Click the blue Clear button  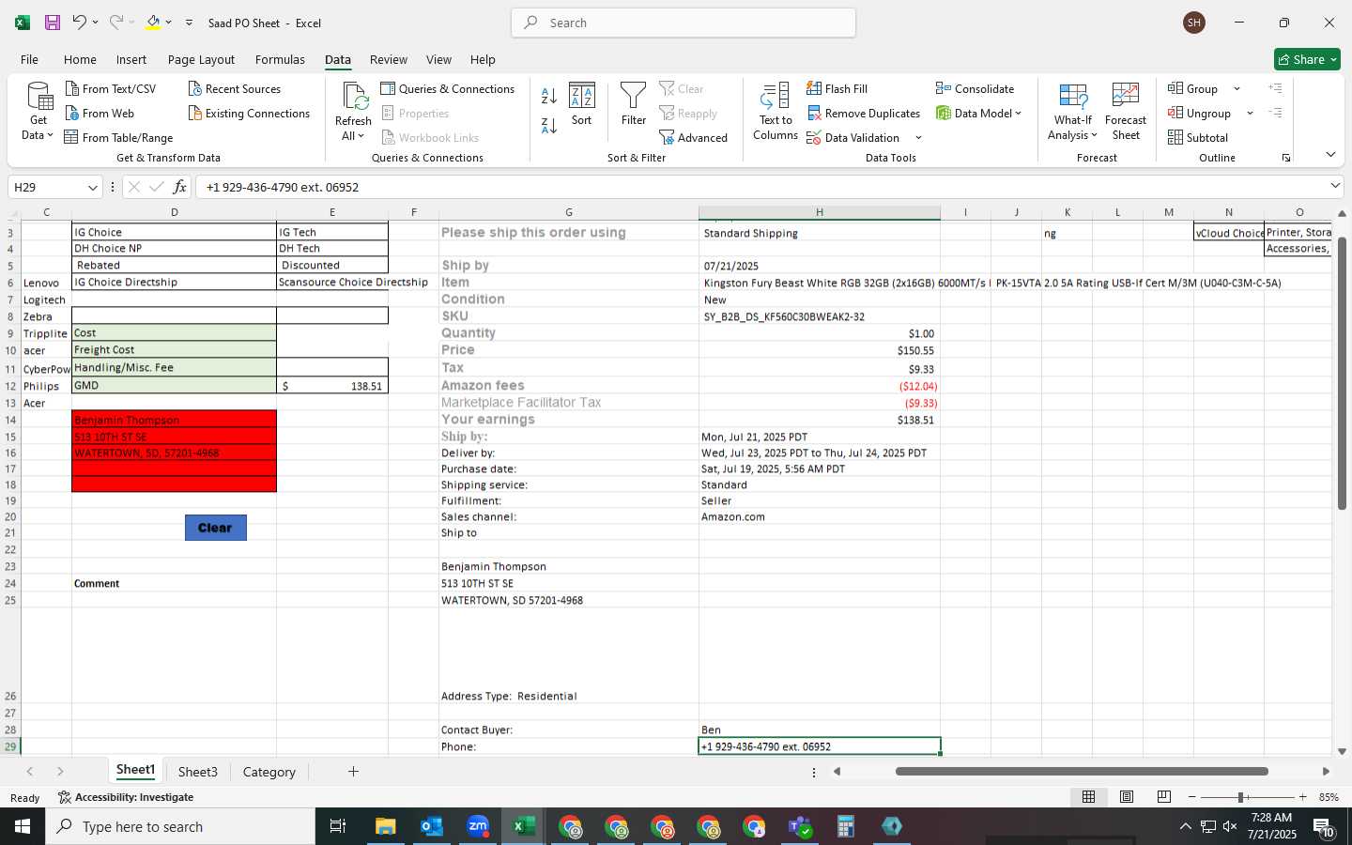[x=215, y=528]
